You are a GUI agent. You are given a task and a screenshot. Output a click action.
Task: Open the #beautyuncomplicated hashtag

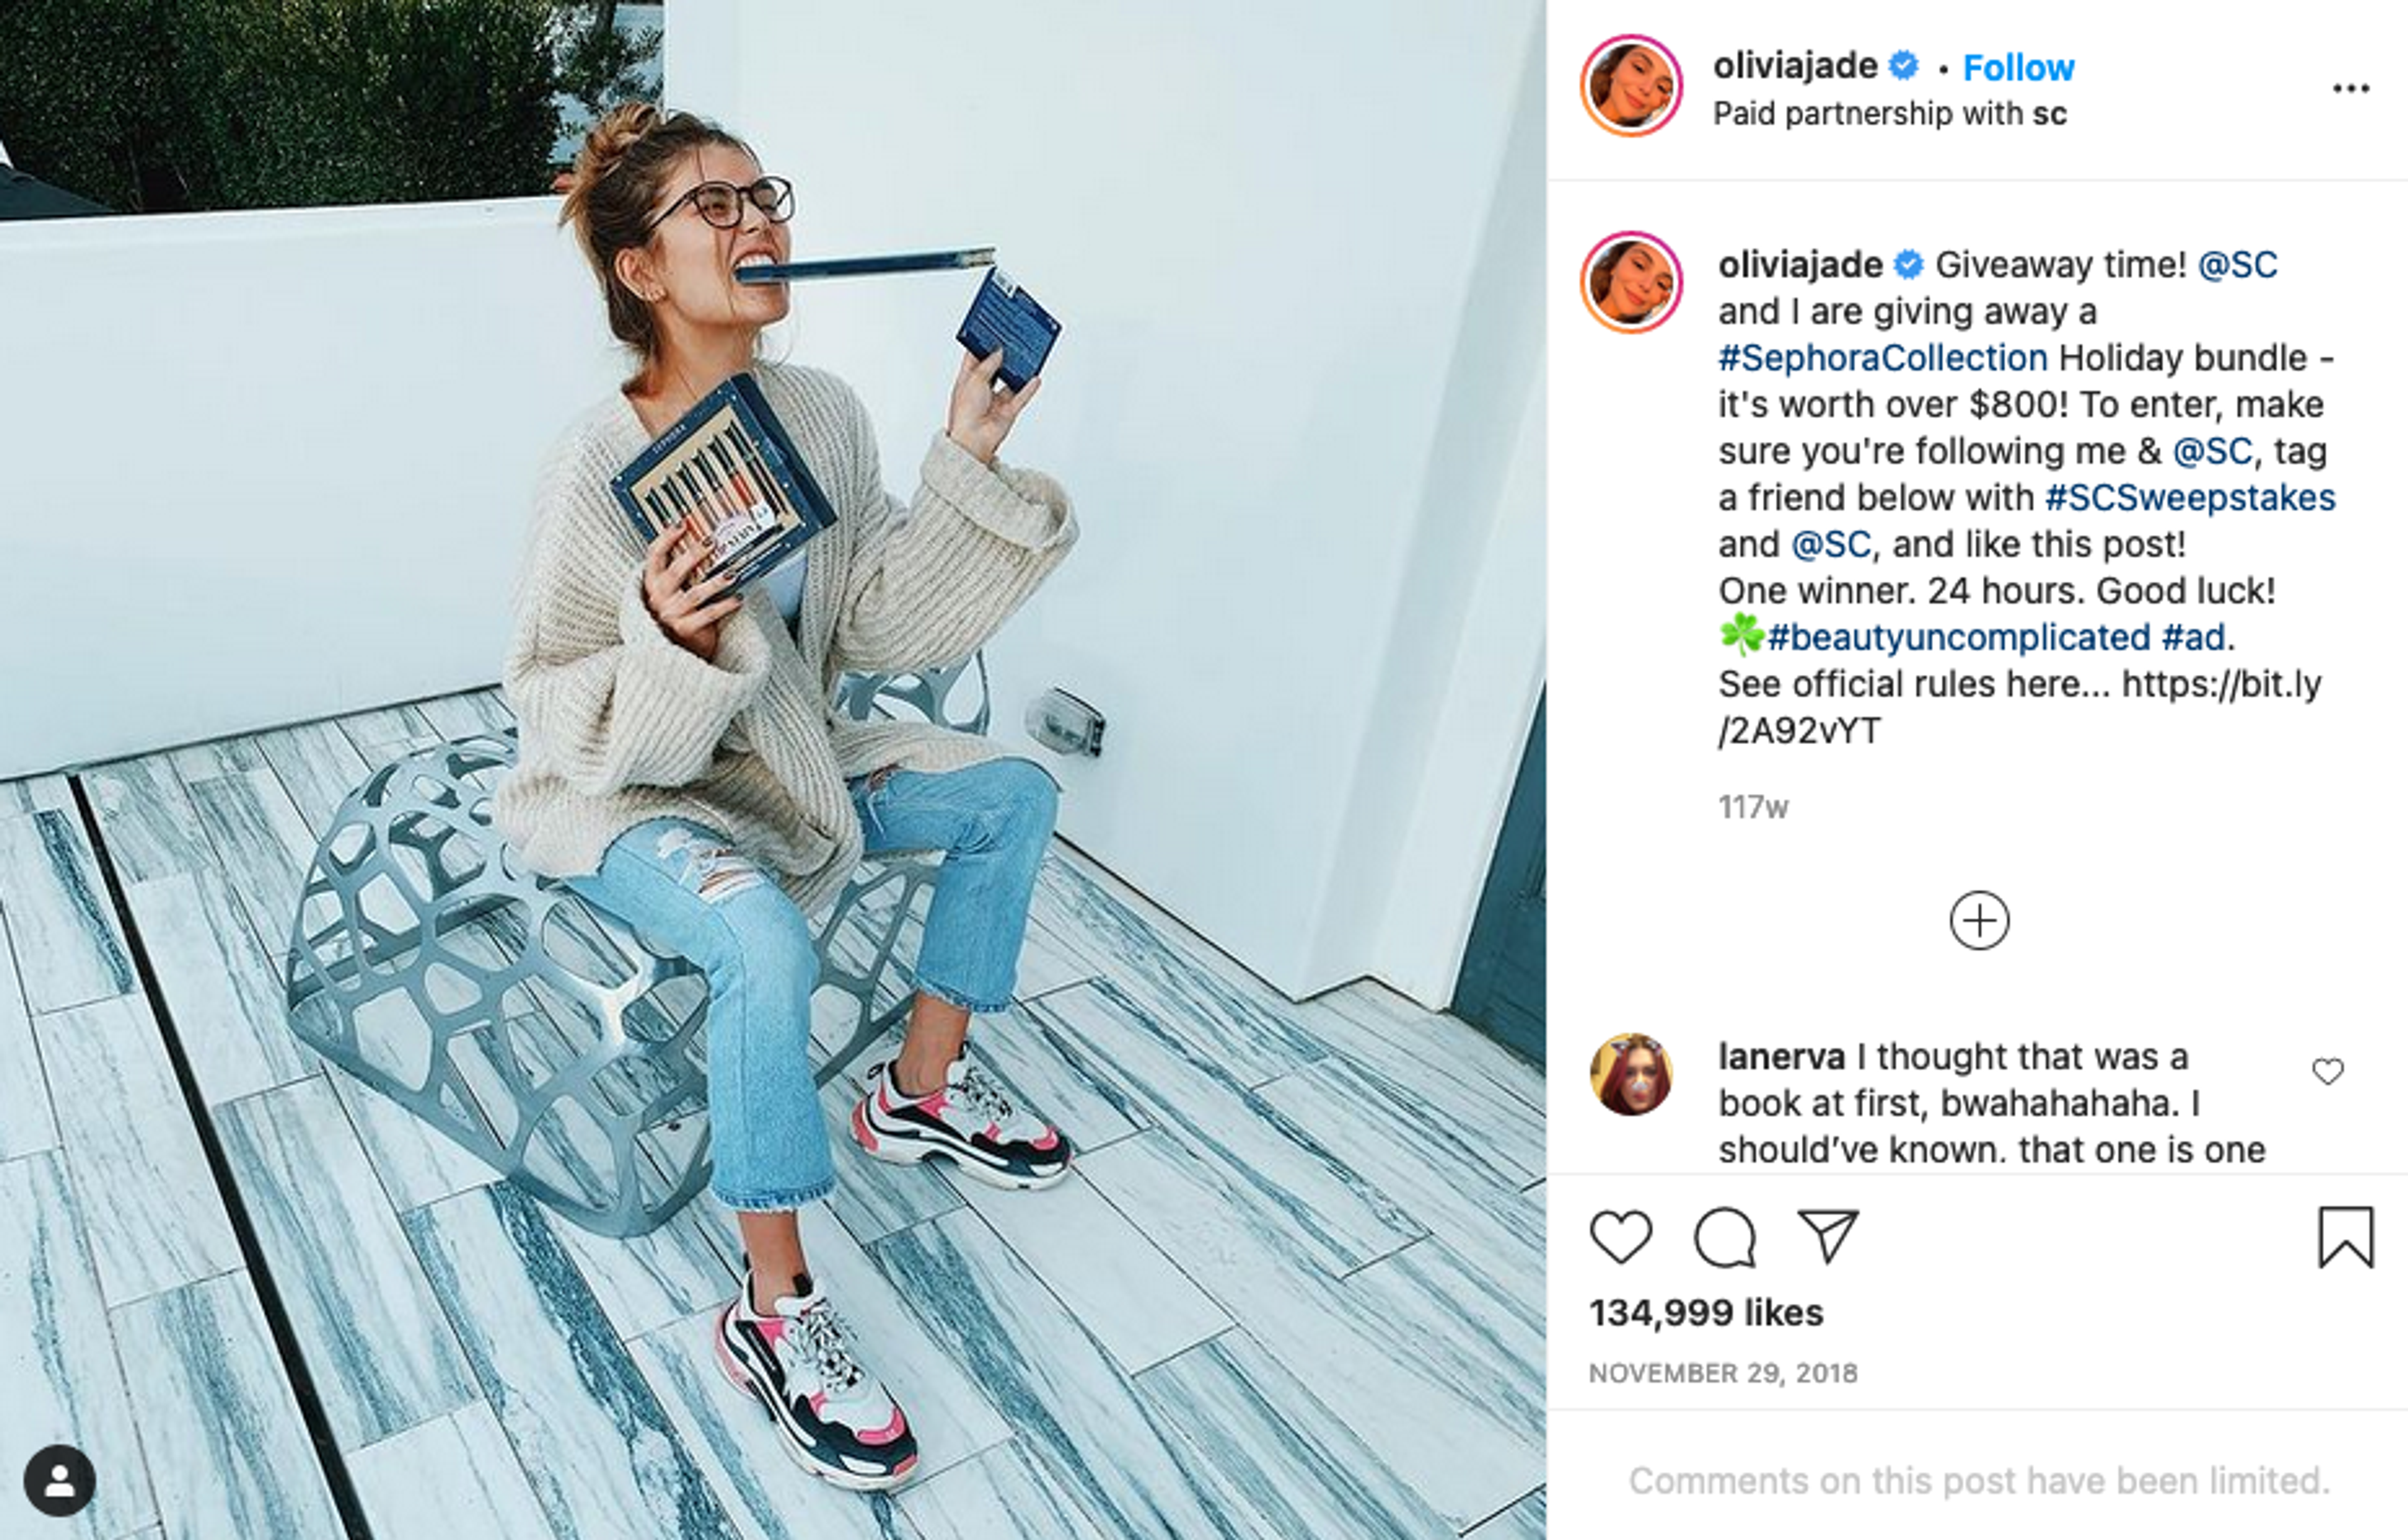(1958, 637)
